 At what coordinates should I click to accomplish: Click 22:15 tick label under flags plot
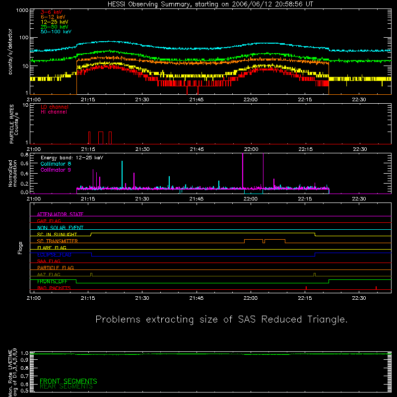click(305, 298)
